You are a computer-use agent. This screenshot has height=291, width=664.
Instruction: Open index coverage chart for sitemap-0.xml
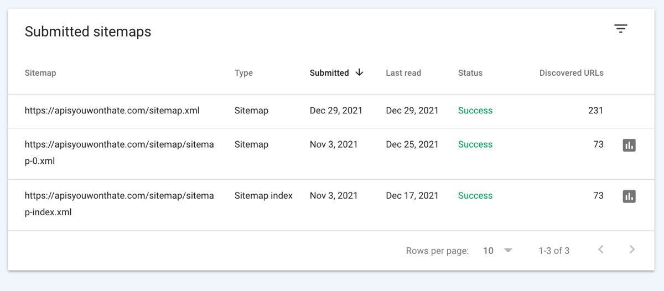[x=629, y=145]
